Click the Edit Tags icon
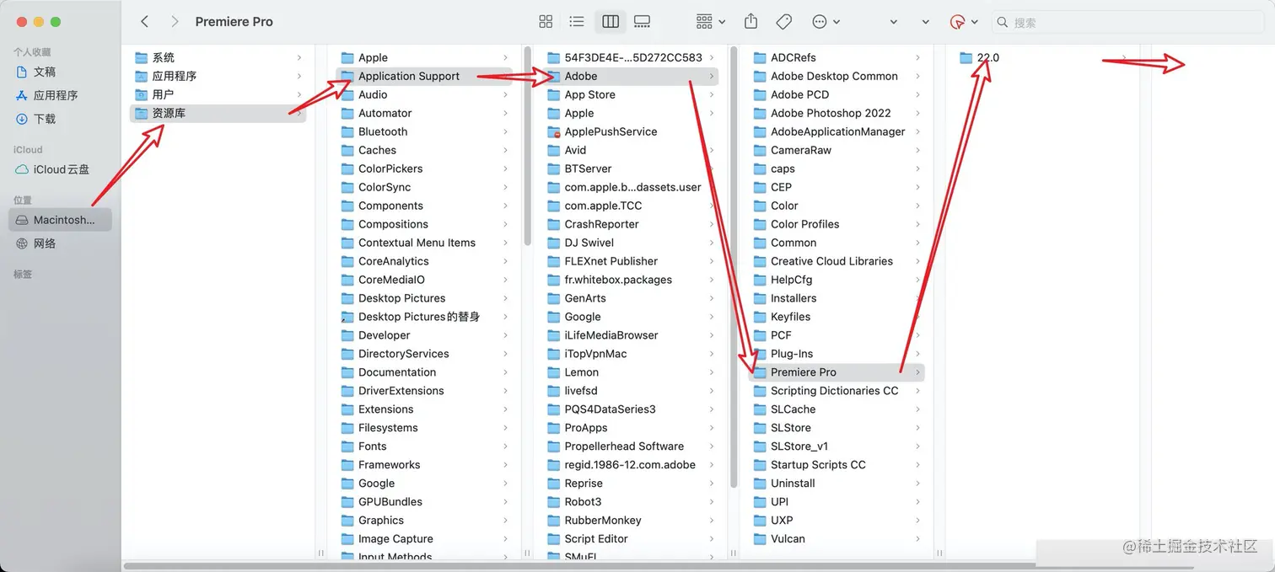The width and height of the screenshot is (1275, 572). pos(784,22)
